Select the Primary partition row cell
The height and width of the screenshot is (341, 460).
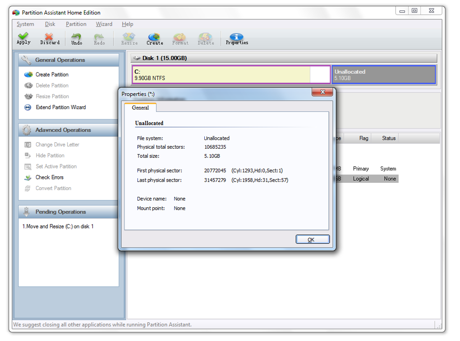point(361,169)
